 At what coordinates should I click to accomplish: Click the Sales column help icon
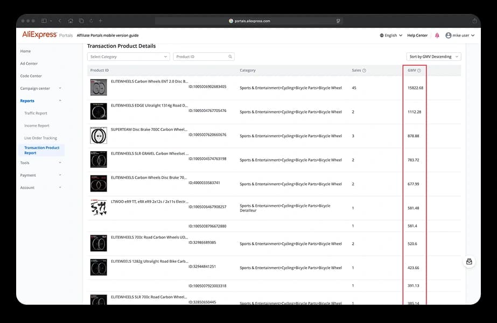(364, 71)
